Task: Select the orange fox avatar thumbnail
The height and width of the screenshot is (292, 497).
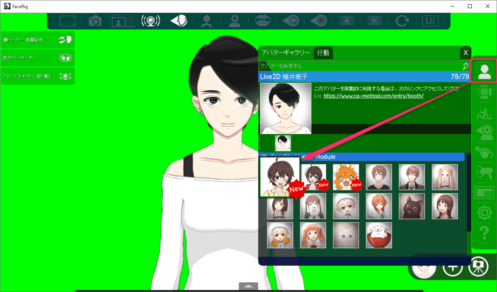Action: tap(346, 177)
